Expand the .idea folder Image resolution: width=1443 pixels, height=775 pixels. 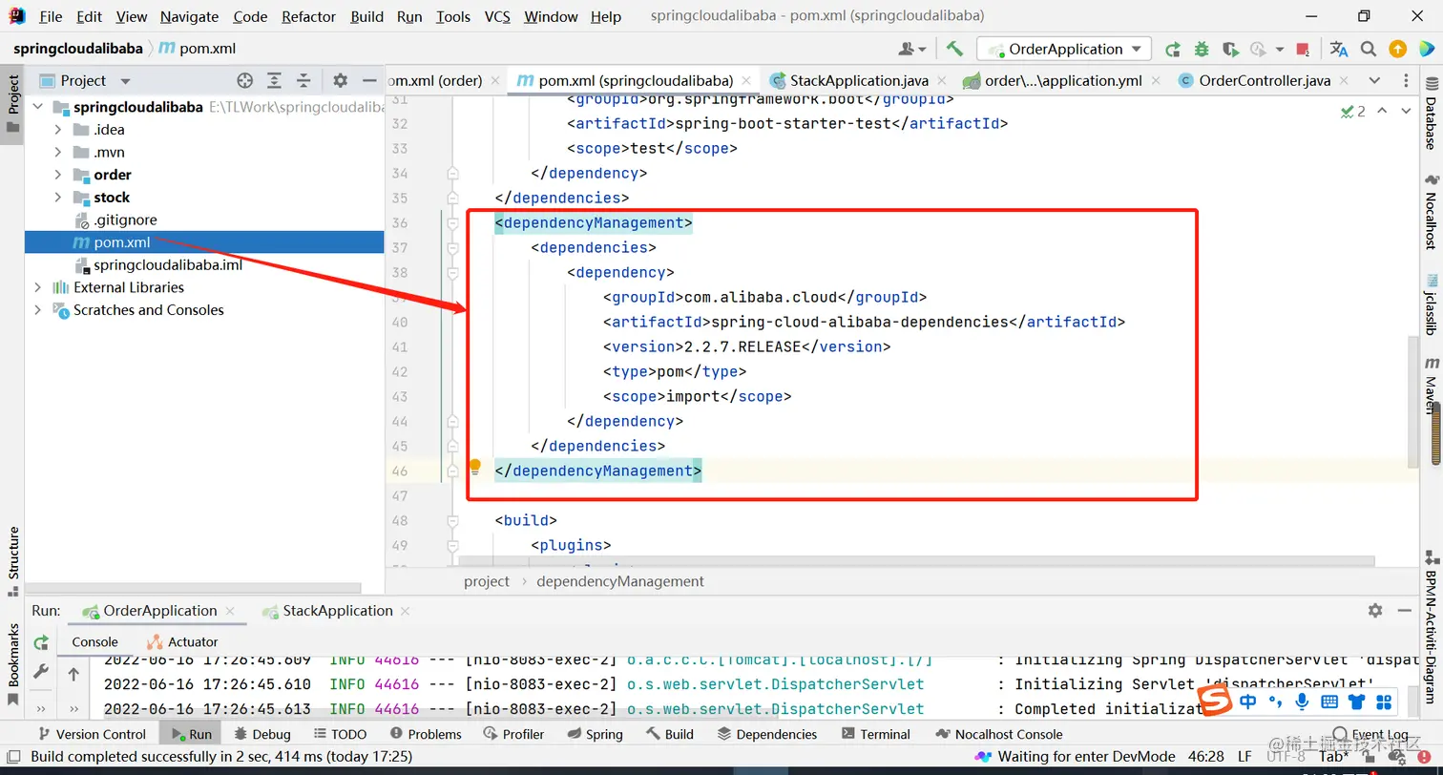pyautogui.click(x=58, y=130)
